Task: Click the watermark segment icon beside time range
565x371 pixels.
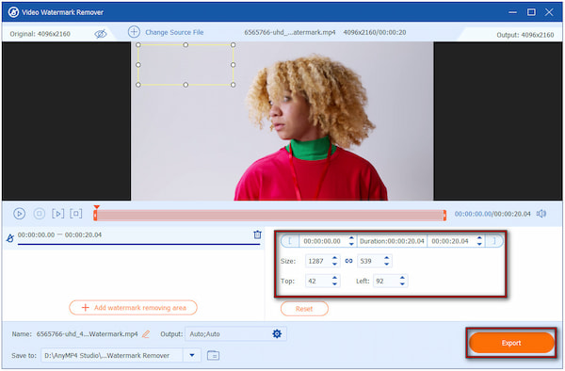Action: (10, 237)
